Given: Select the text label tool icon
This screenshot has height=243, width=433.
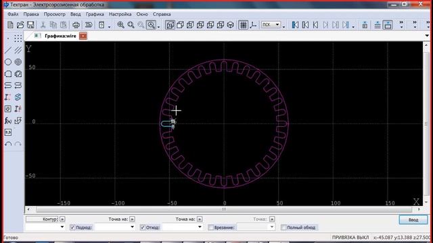Looking at the screenshot, I should [8, 132].
